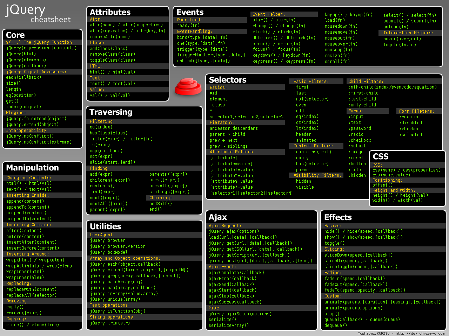Image resolution: width=449 pixels, height=336 pixels.
Task: Select the :checkbox form selector entry
Action: point(361,140)
